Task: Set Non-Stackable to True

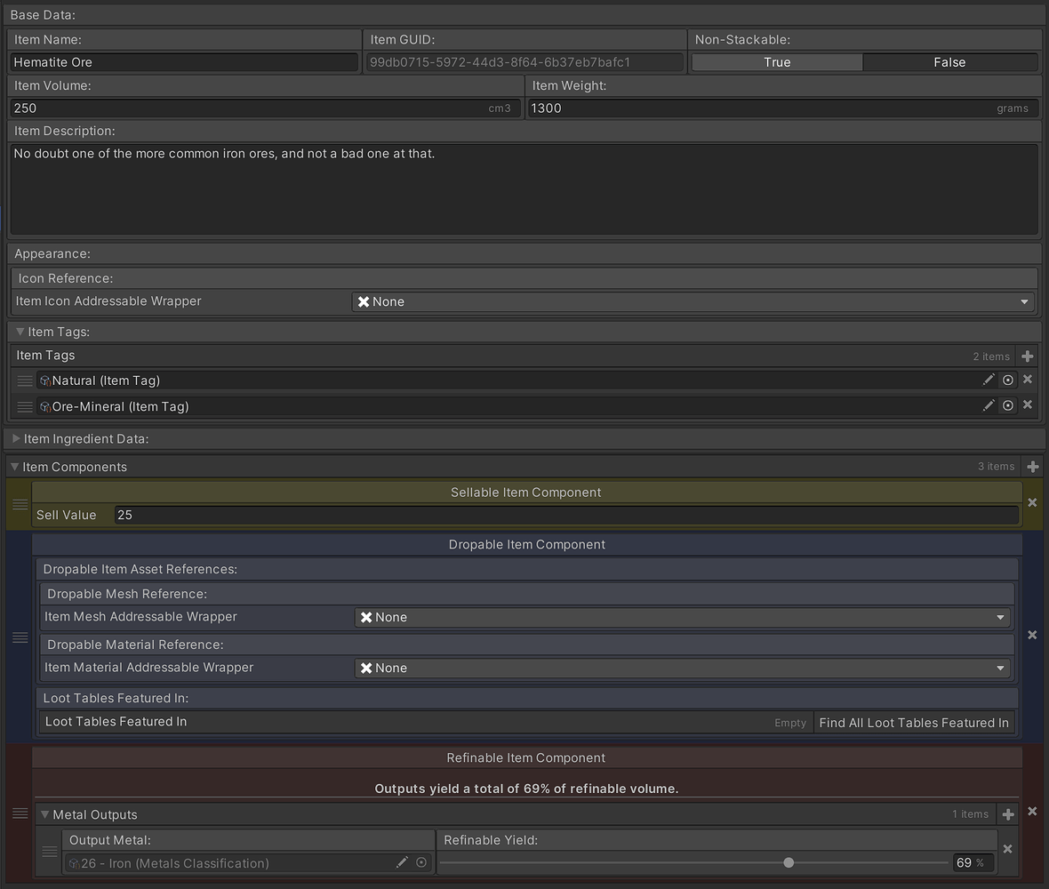Action: pyautogui.click(x=776, y=62)
